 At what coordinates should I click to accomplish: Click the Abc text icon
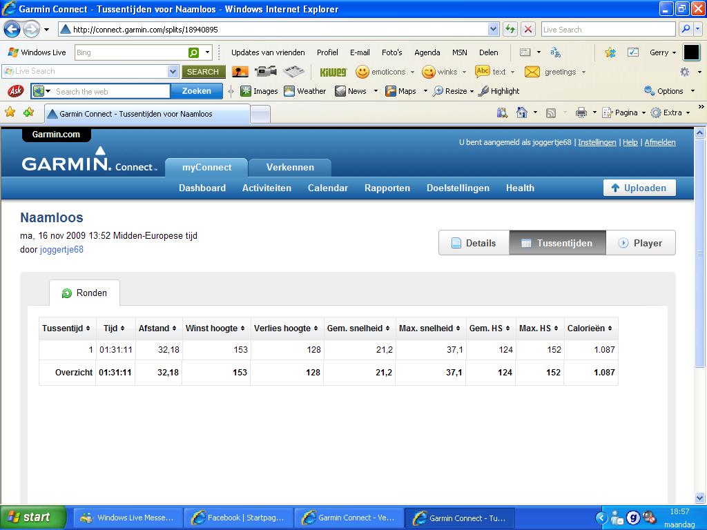tap(482, 71)
